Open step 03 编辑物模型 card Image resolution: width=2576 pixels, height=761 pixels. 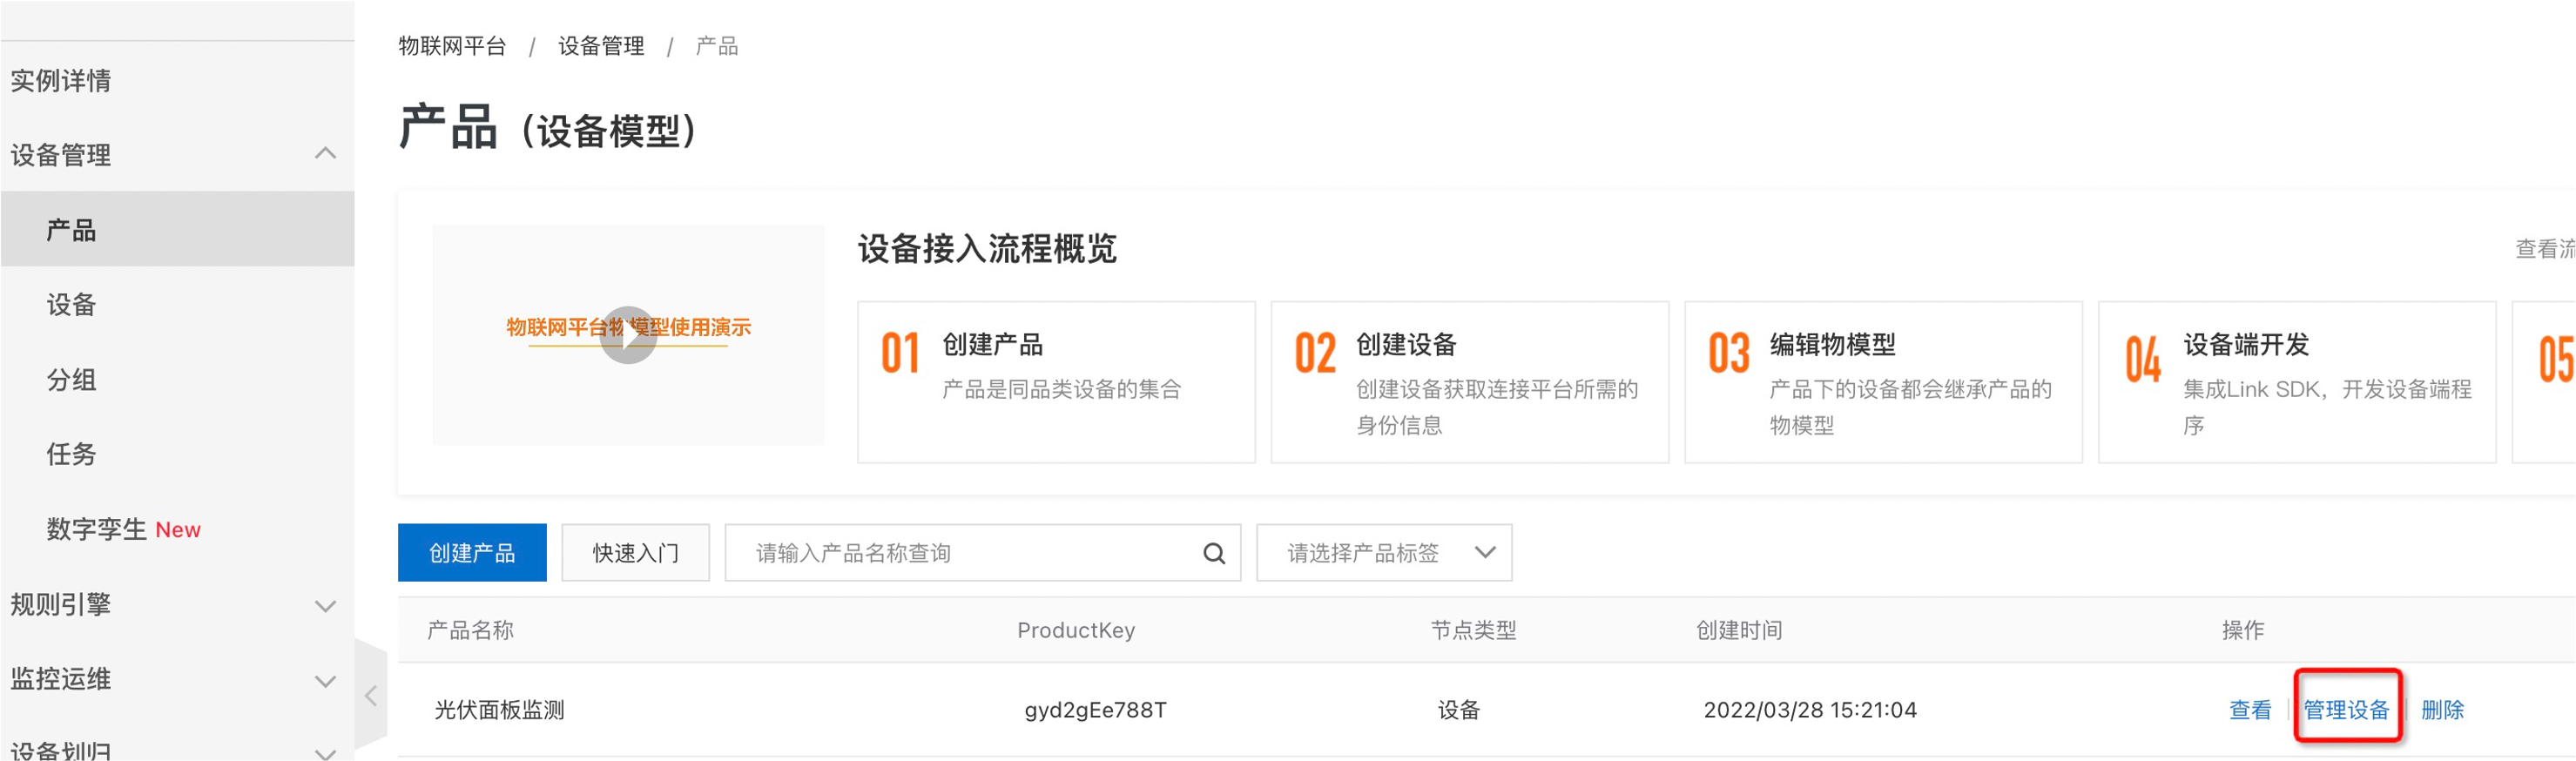pos(1883,382)
